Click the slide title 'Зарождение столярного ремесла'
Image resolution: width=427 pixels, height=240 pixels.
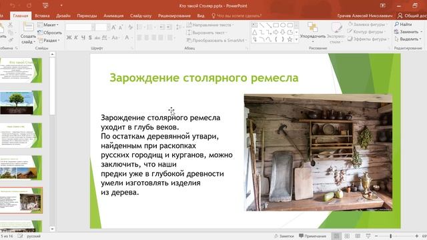coord(204,78)
